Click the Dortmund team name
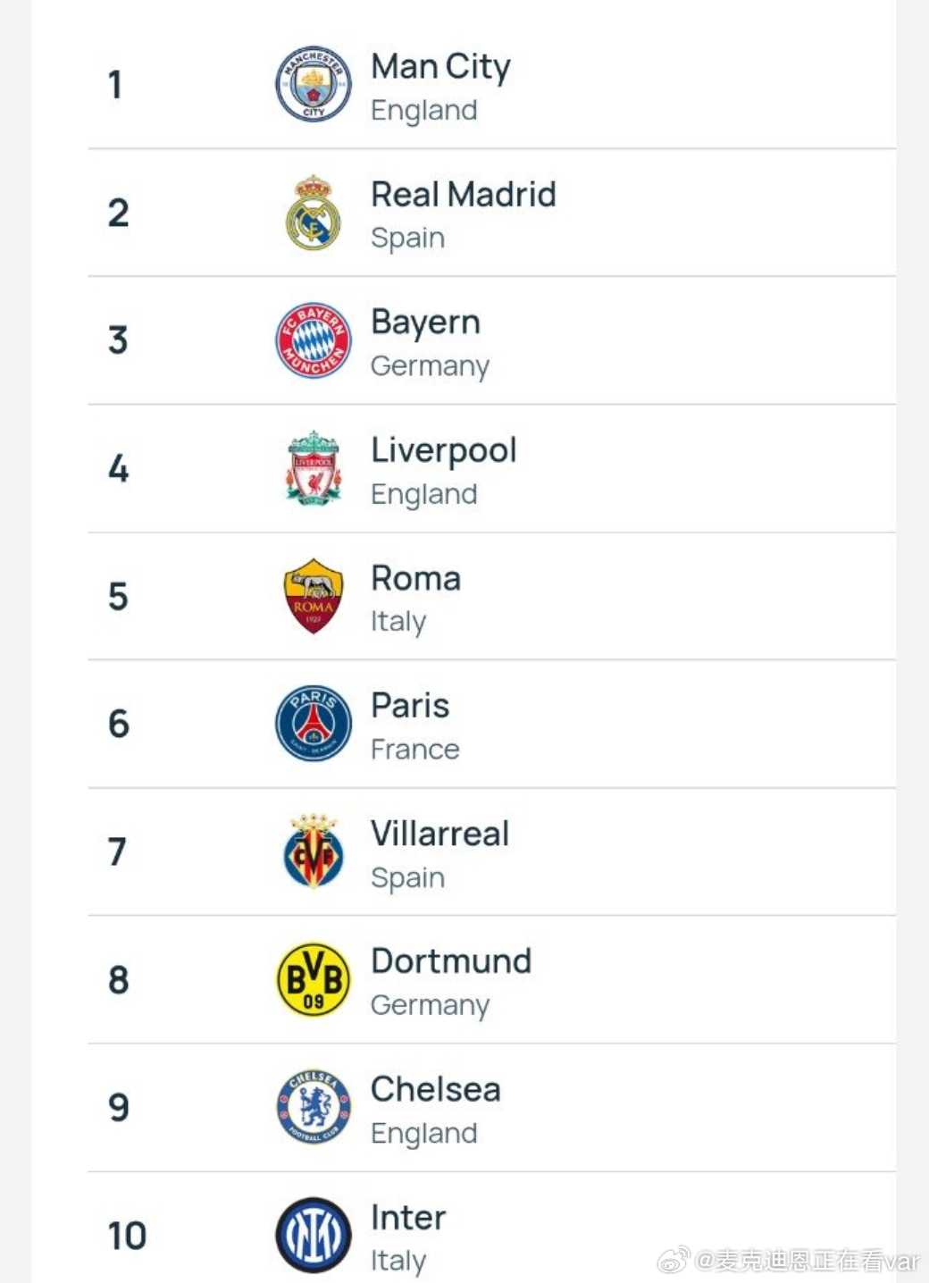Viewport: 929px width, 1283px height. click(451, 961)
